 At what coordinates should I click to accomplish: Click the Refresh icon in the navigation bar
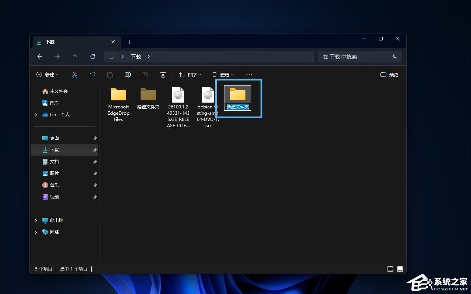point(92,57)
